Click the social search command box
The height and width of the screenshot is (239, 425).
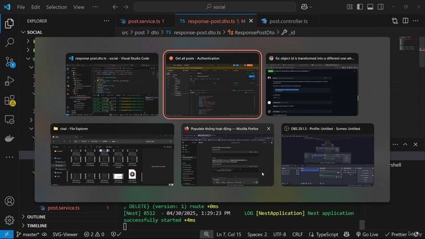214,7
